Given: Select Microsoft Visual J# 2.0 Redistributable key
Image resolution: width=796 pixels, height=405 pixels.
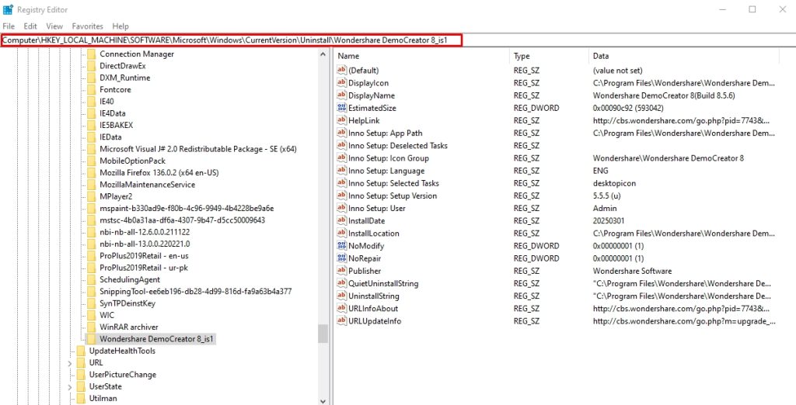Looking at the screenshot, I should pyautogui.click(x=198, y=148).
